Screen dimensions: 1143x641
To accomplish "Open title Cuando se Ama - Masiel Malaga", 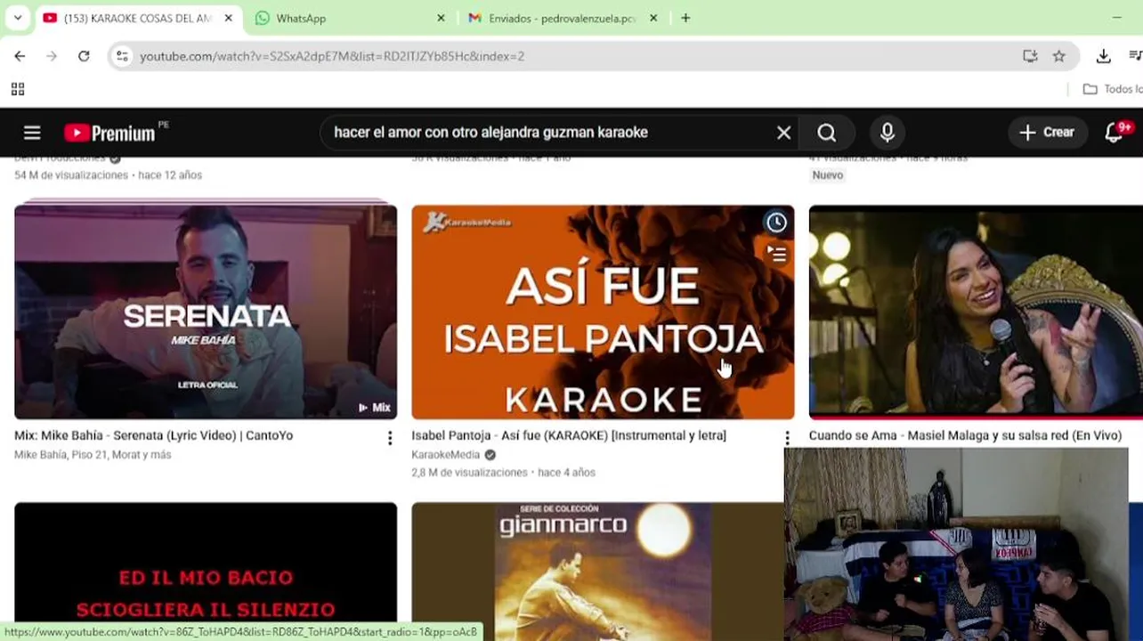I will [965, 435].
